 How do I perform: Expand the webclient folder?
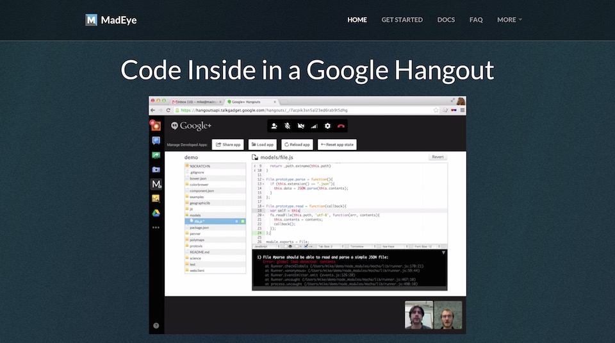pos(215,271)
